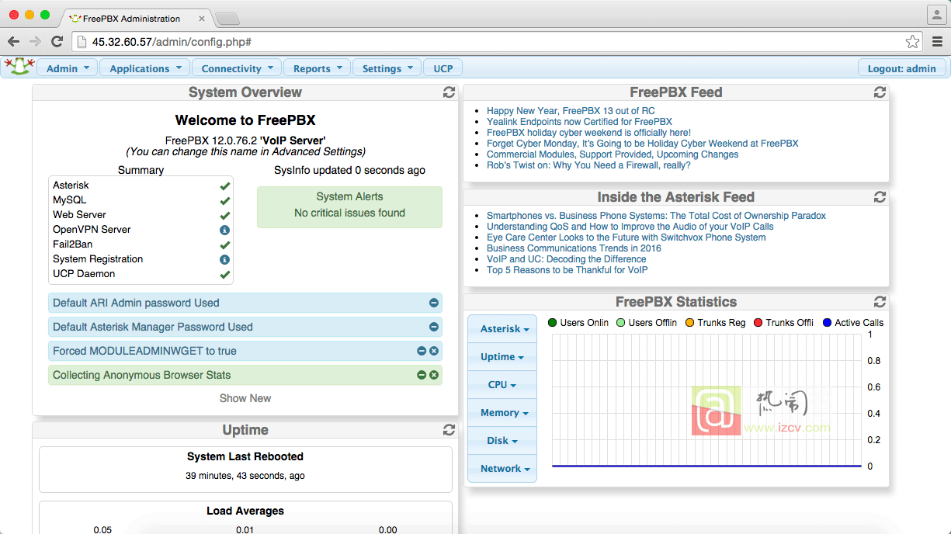This screenshot has width=951, height=534.
Task: Open the Chrome hamburger menu
Action: (937, 42)
